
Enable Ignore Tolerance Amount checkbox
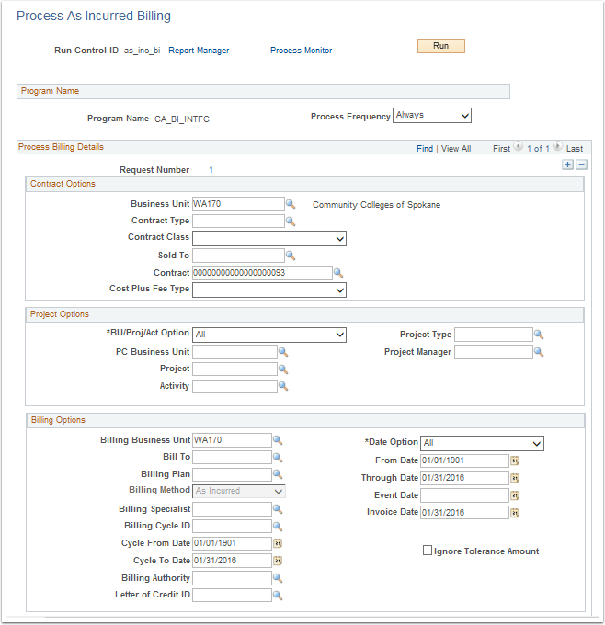428,551
